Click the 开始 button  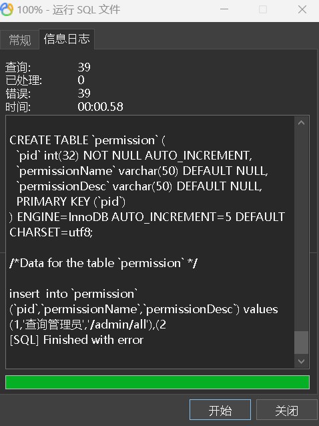[x=220, y=410]
